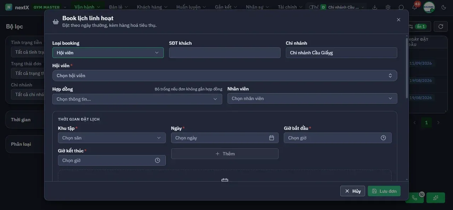
Task: Expand the Khu tập Chọn sân dropdown
Action: tap(112, 138)
